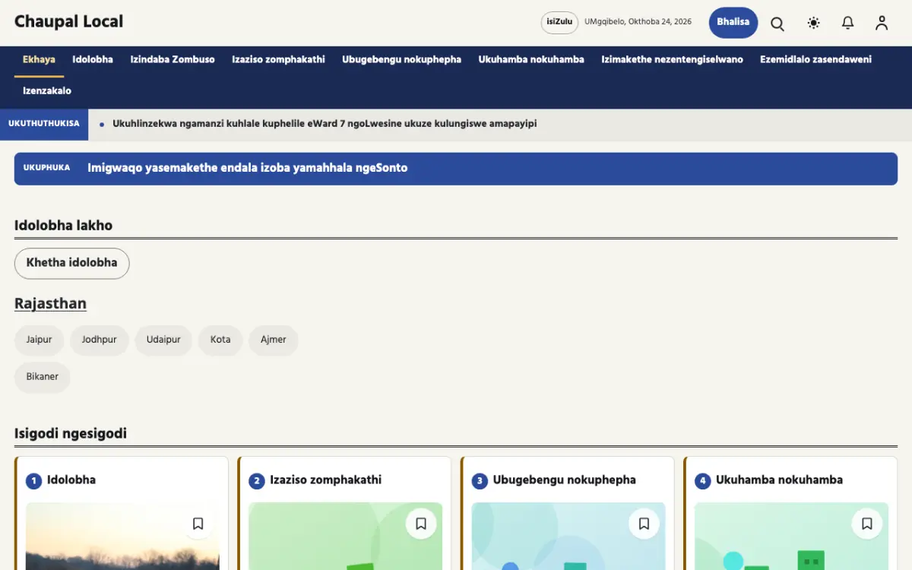Open Izimakethe nezentengiselwano menu item
This screenshot has width=912, height=570.
tap(672, 60)
